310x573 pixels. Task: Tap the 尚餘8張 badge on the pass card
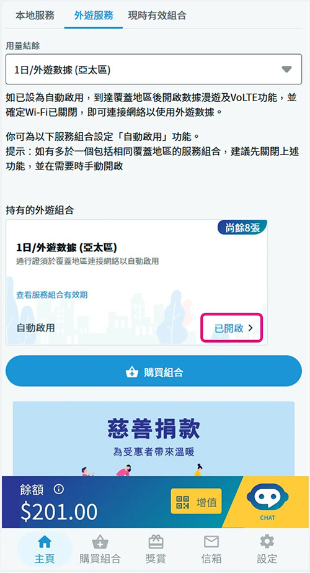pos(242,228)
